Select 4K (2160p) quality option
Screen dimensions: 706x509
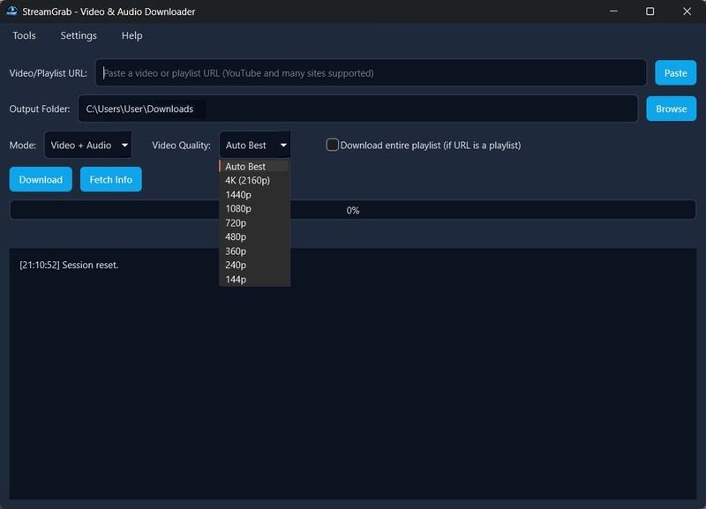click(x=254, y=181)
